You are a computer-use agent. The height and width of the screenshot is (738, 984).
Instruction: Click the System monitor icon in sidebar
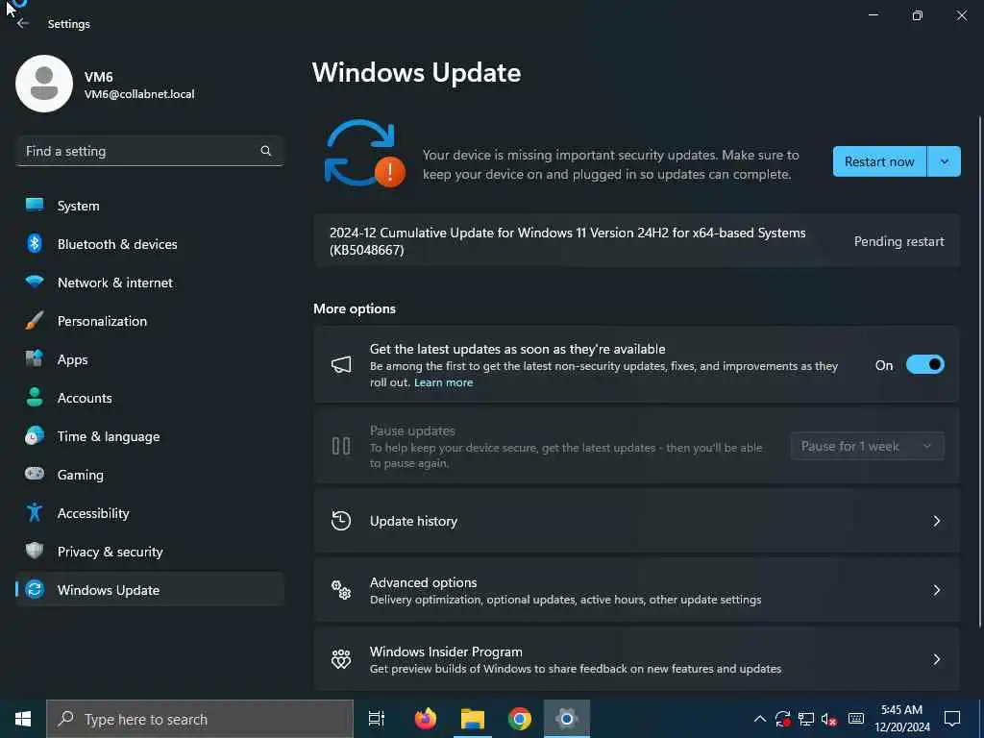coord(35,206)
